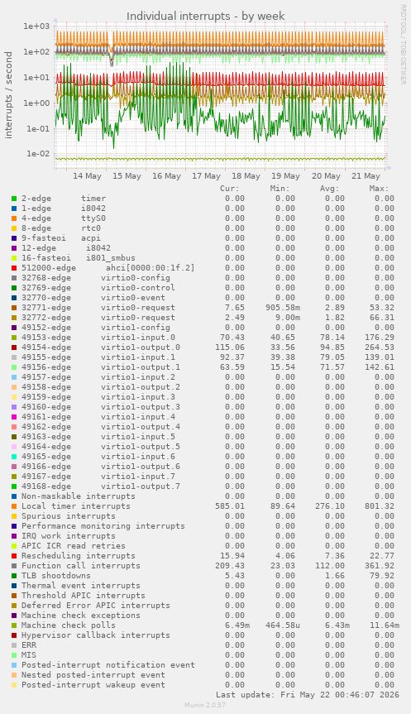411x714 pixels.
Task: Click the red Rescheduling interrupts color swatch
Action: pos(14,556)
